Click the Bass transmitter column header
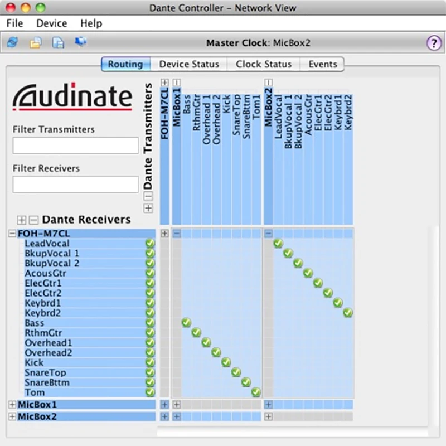Screen dimensions: 446x446 click(x=187, y=159)
